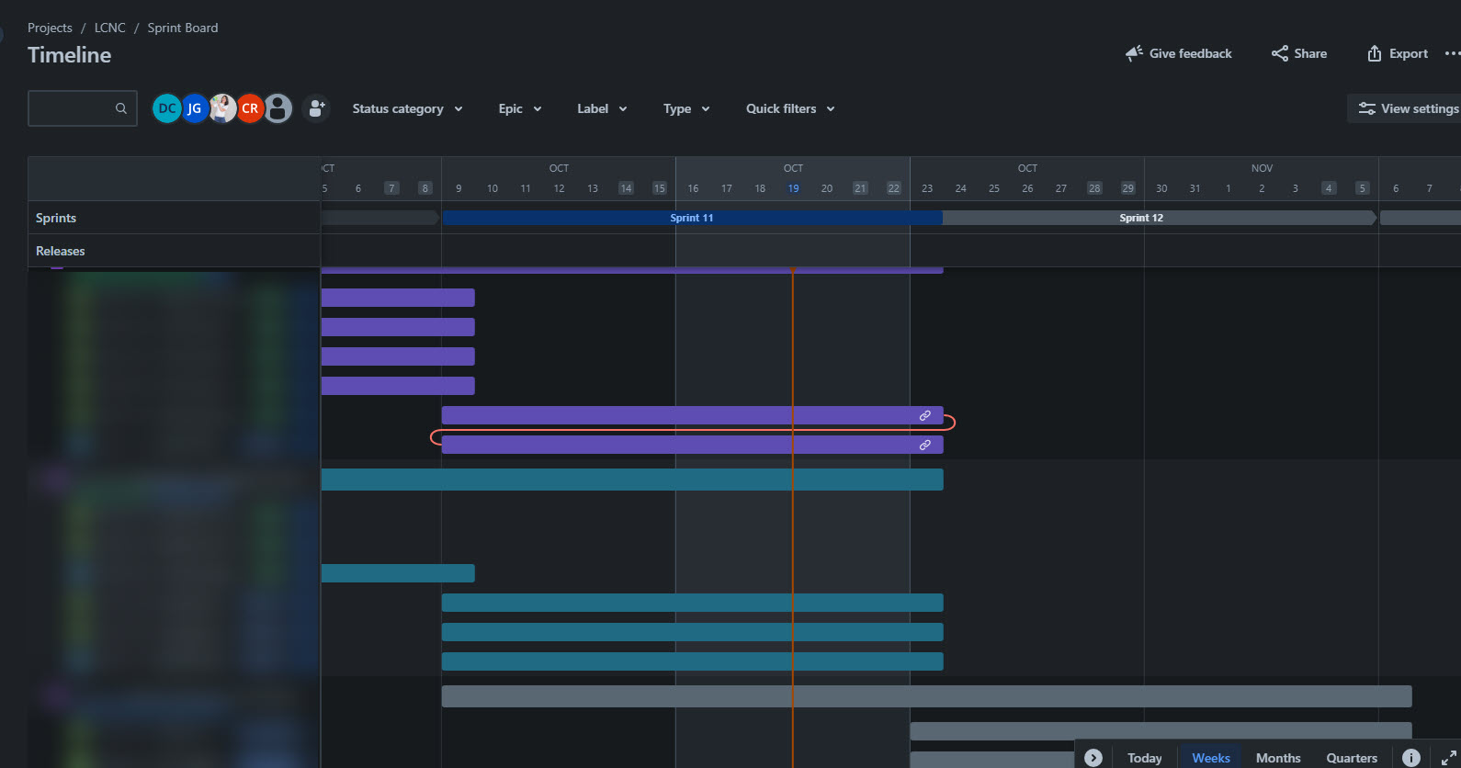Open the Status category dropdown
The height and width of the screenshot is (768, 1461).
point(407,108)
